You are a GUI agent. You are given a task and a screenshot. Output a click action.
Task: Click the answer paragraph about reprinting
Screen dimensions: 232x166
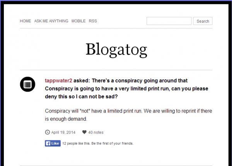tap(128, 115)
